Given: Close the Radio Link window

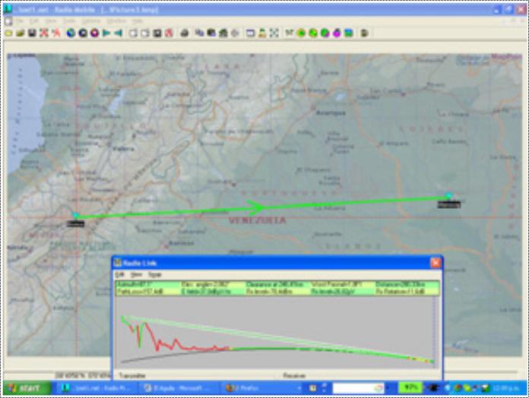Looking at the screenshot, I should click(435, 262).
